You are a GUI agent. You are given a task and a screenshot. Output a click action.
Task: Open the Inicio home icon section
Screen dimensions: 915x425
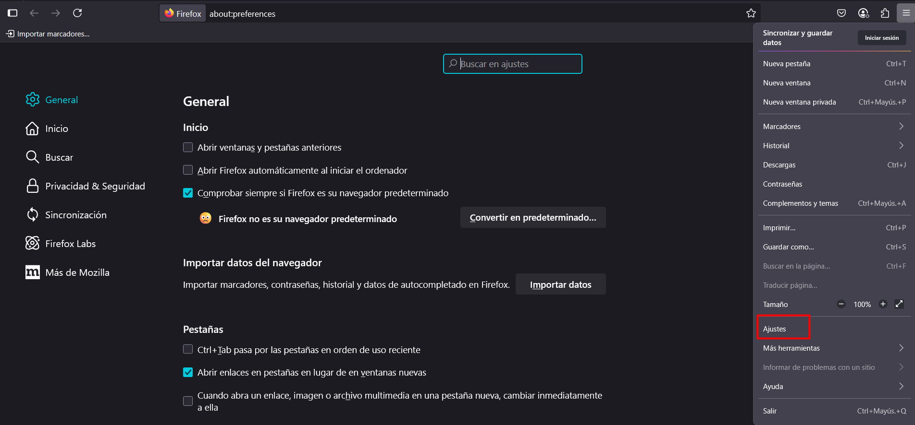[x=32, y=128]
